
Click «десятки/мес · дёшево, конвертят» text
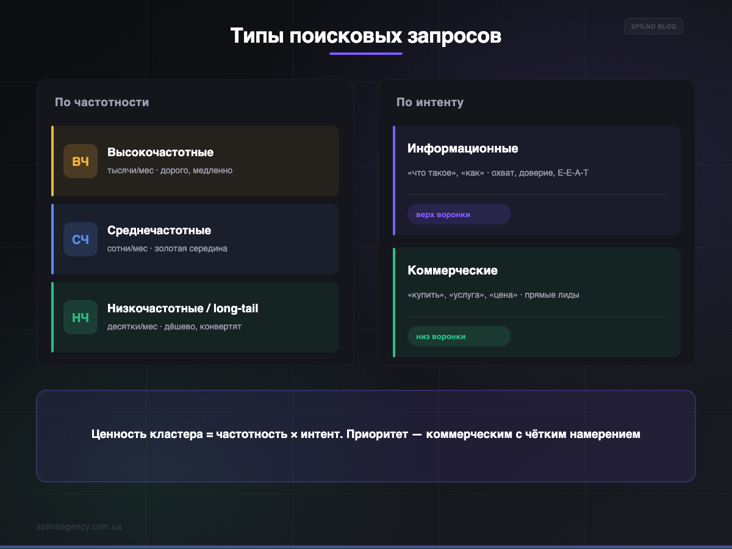tap(174, 326)
